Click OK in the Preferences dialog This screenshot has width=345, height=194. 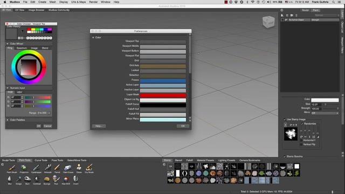(x=183, y=126)
